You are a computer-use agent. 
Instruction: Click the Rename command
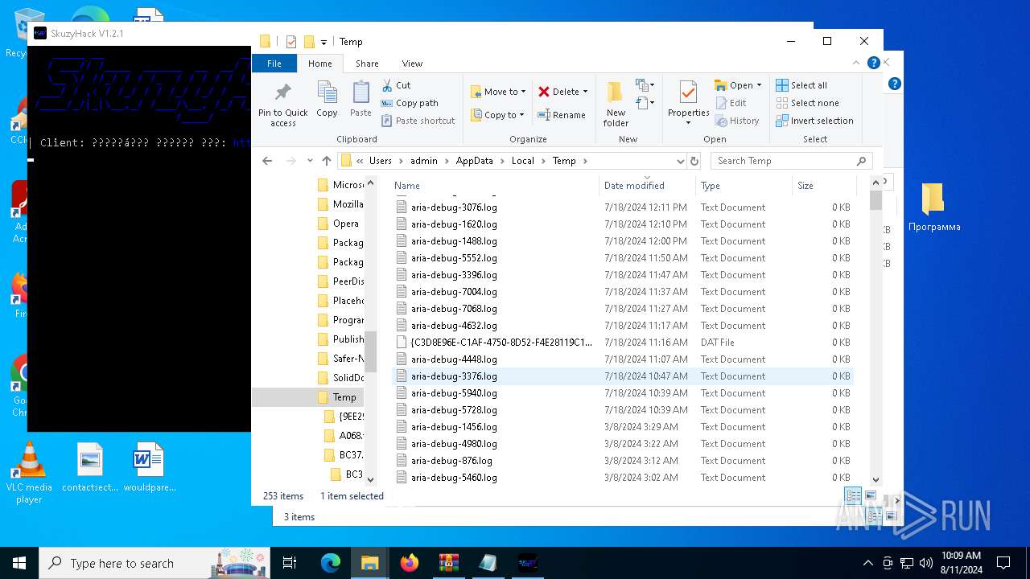pos(562,115)
